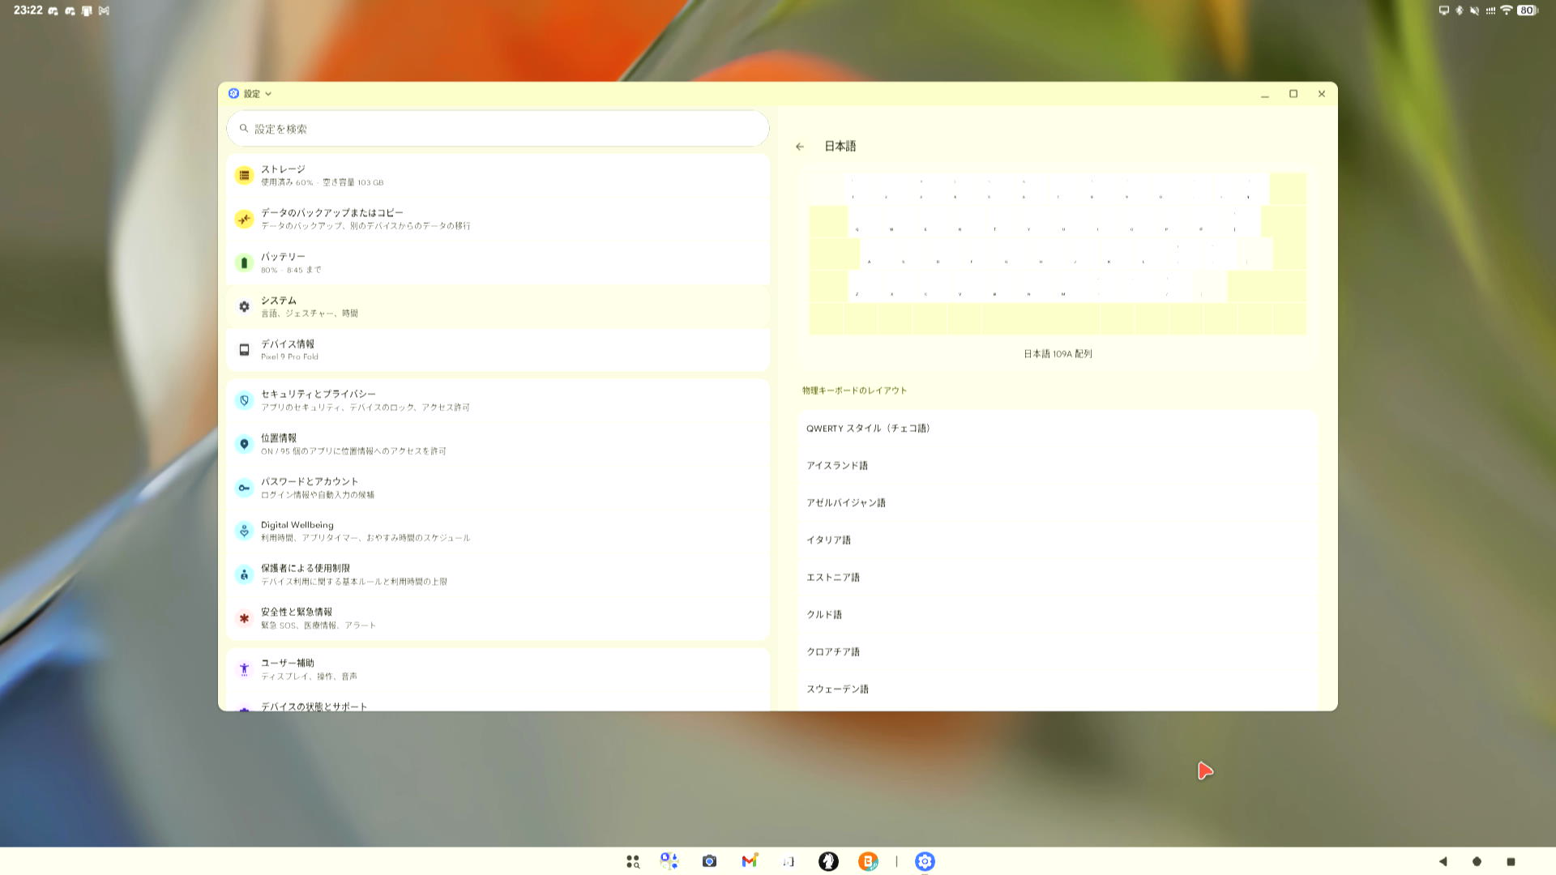The image size is (1556, 875).
Task: Open the Camera app from the taskbar
Action: click(x=709, y=861)
